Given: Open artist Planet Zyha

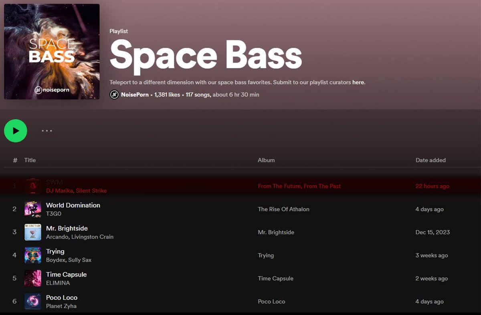Looking at the screenshot, I should tap(61, 306).
